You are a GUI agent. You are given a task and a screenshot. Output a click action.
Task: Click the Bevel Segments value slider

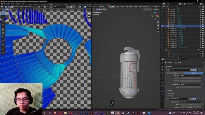tap(191, 81)
